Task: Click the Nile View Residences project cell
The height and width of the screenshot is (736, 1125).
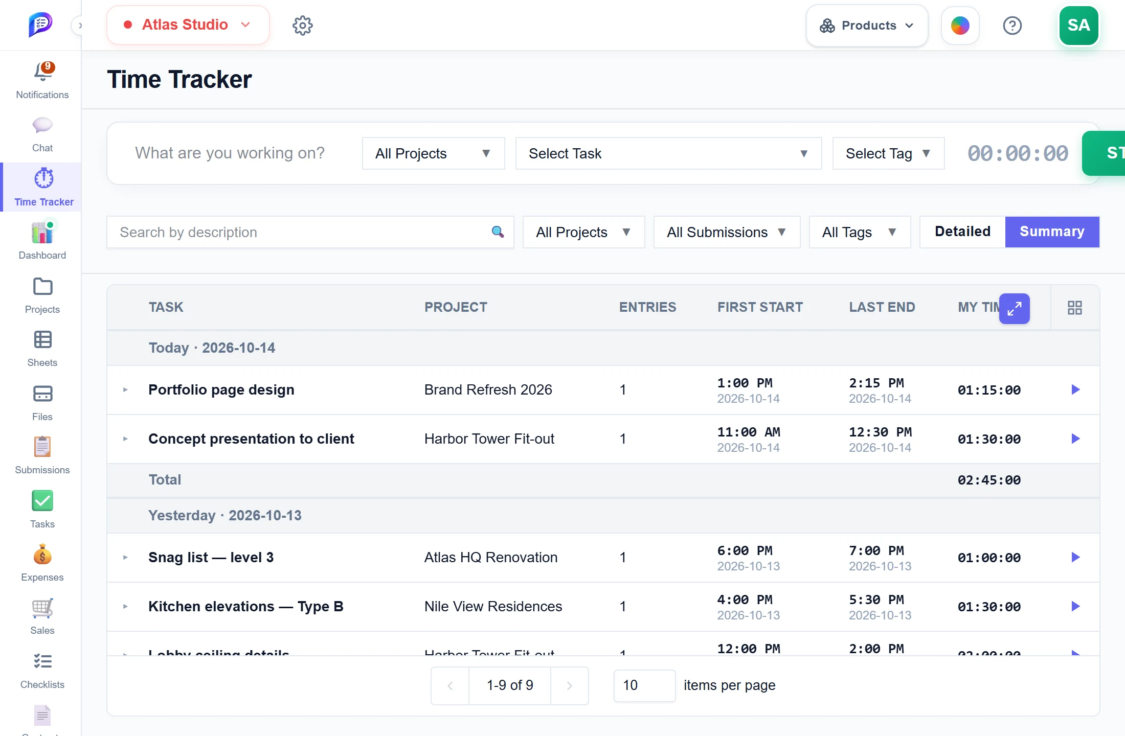Action: pyautogui.click(x=493, y=607)
